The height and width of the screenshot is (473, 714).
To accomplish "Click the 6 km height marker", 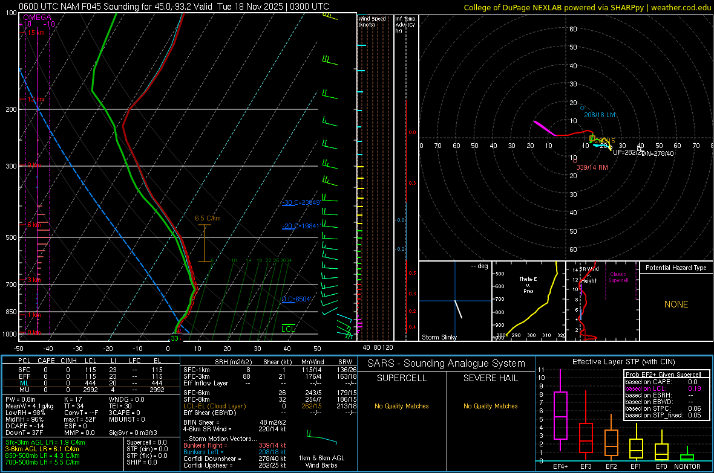I will pos(34,225).
